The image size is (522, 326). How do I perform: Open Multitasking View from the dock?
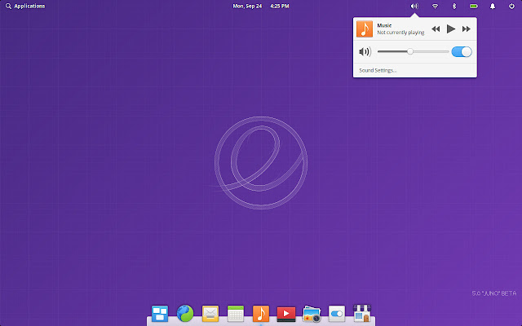pyautogui.click(x=160, y=314)
